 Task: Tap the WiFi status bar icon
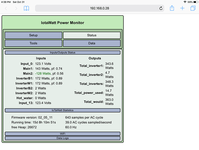pyautogui.click(x=185, y=2)
